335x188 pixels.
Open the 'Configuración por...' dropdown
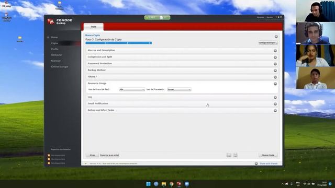[267, 43]
